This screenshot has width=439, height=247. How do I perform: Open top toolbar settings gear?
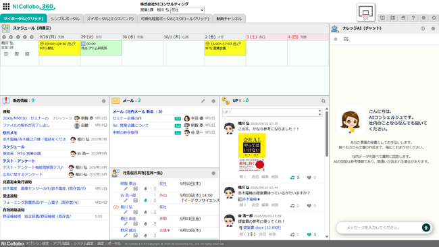[423, 18]
